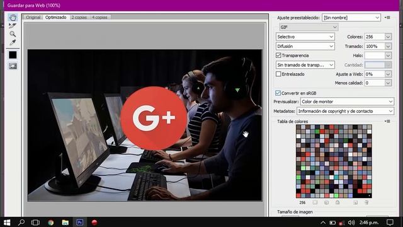Click the web-shift cube icon under color table
The image size is (403, 227).
pos(326,202)
